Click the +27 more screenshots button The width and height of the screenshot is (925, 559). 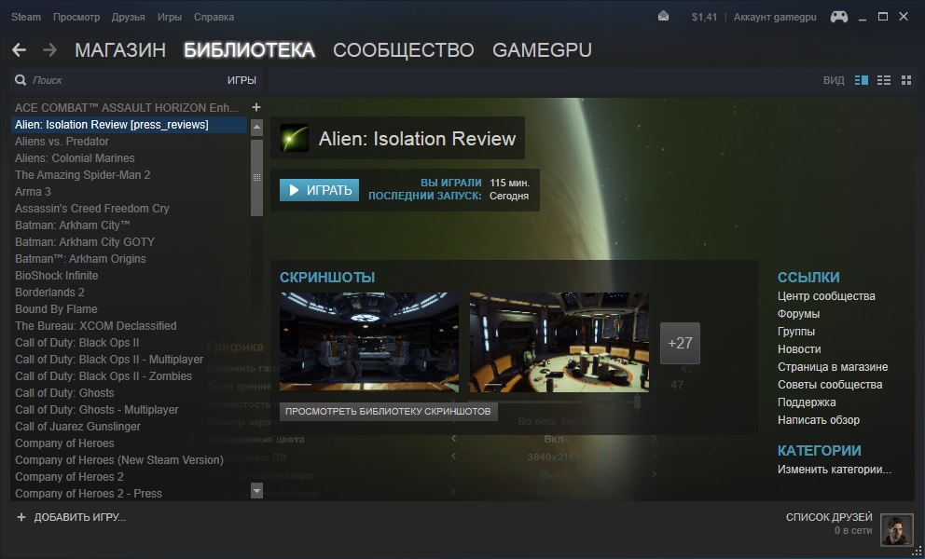pos(680,343)
